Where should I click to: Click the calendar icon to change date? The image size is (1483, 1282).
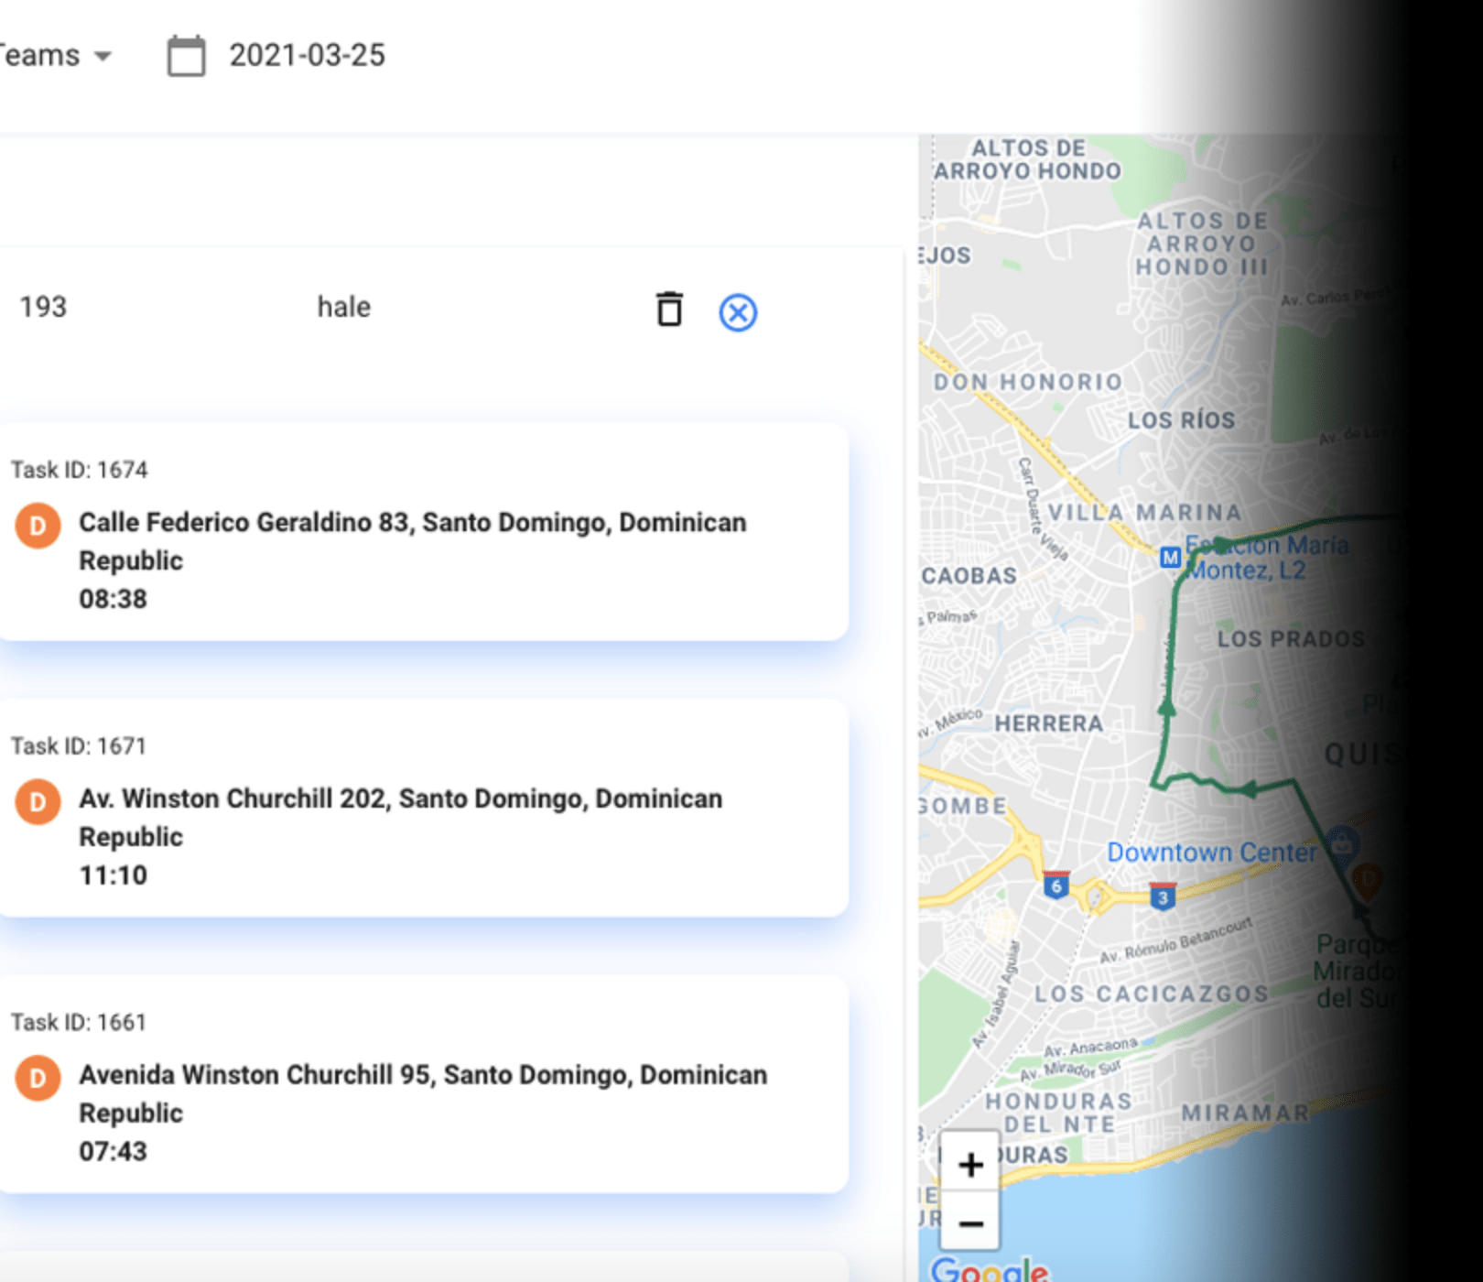click(x=186, y=55)
